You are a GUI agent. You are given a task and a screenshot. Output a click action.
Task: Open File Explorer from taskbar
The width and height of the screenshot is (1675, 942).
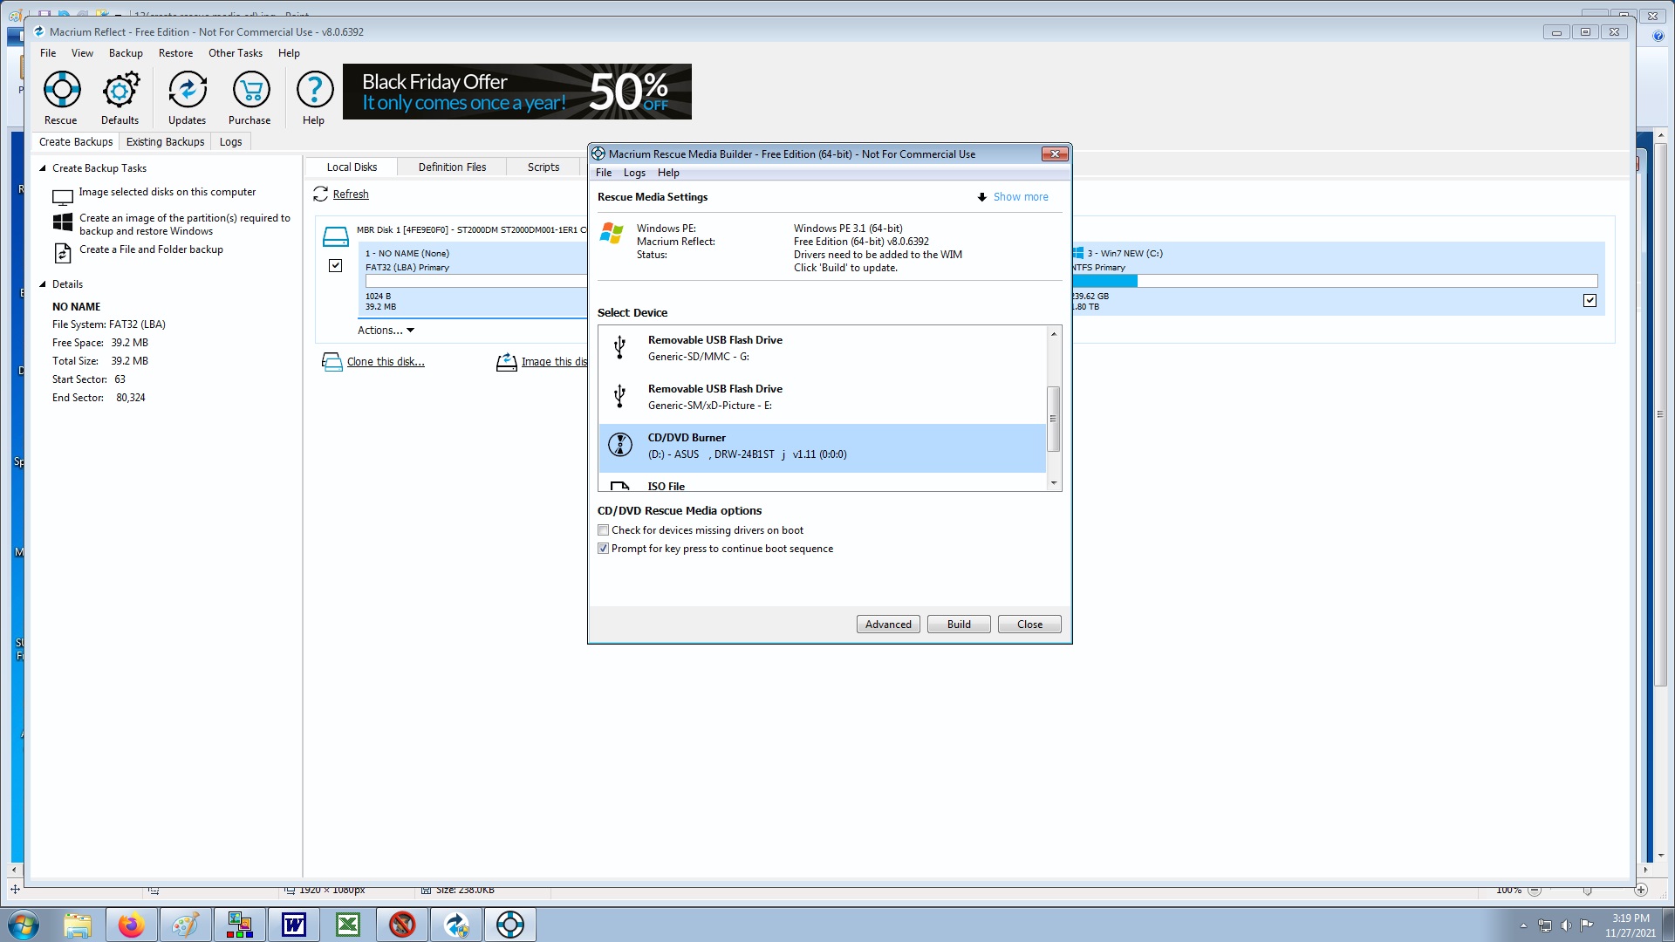(x=78, y=925)
